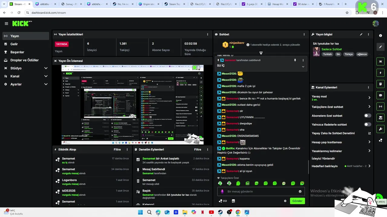
Task: Toggle the lightning bolt icon in right toolbar
Action: coord(380,73)
